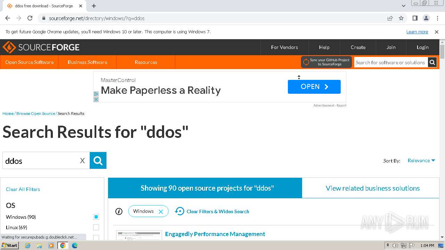
Task: Open Engagedly Performance Management link
Action: point(215,234)
